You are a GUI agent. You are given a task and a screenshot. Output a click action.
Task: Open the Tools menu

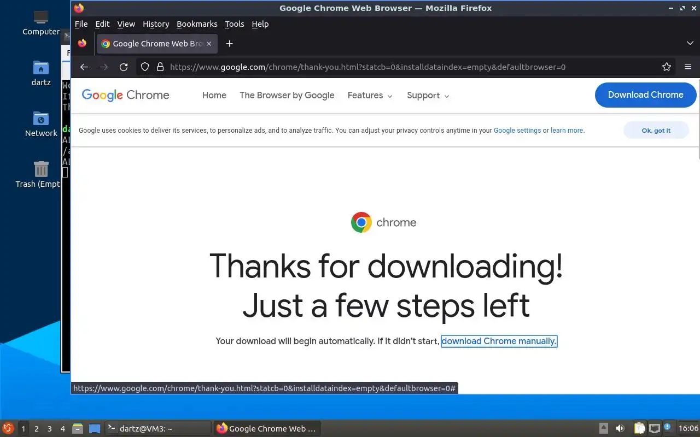234,24
